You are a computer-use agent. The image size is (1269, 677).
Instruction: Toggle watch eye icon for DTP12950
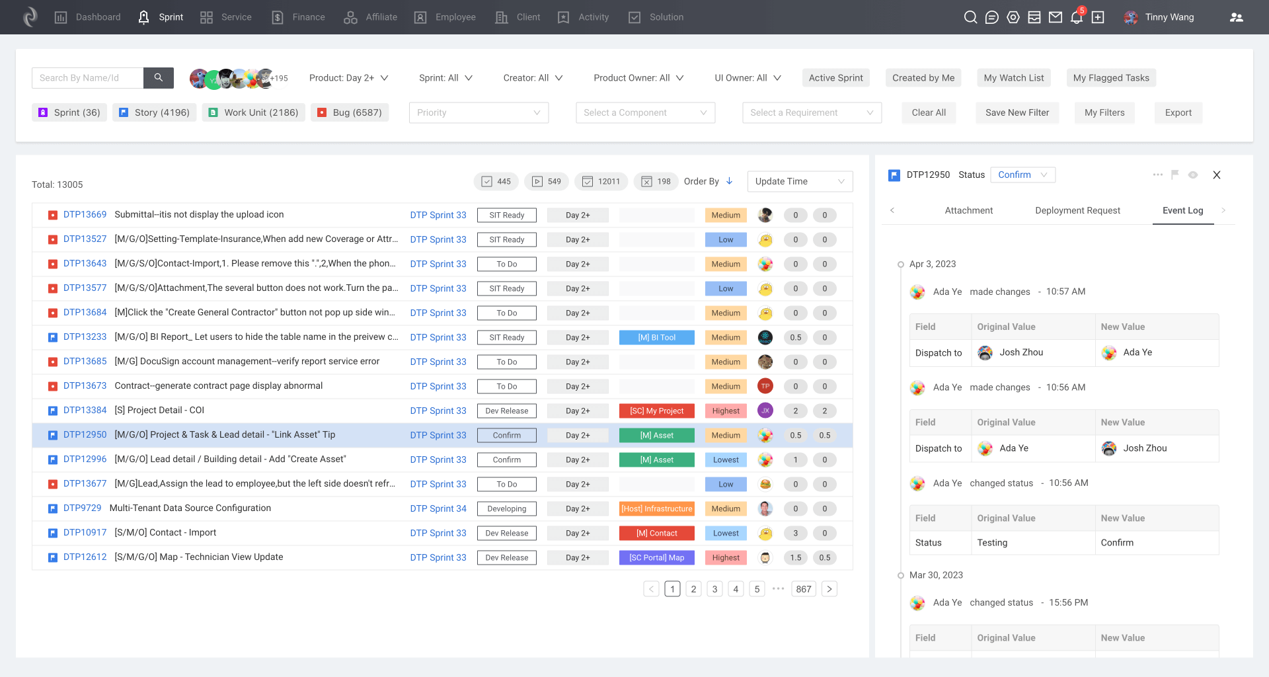click(x=1193, y=175)
